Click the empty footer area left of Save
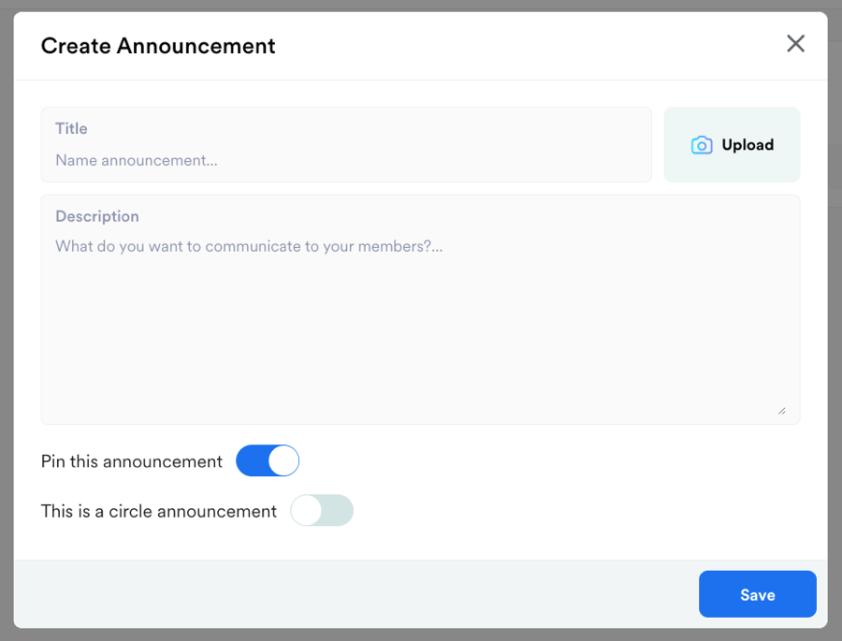 (356, 594)
